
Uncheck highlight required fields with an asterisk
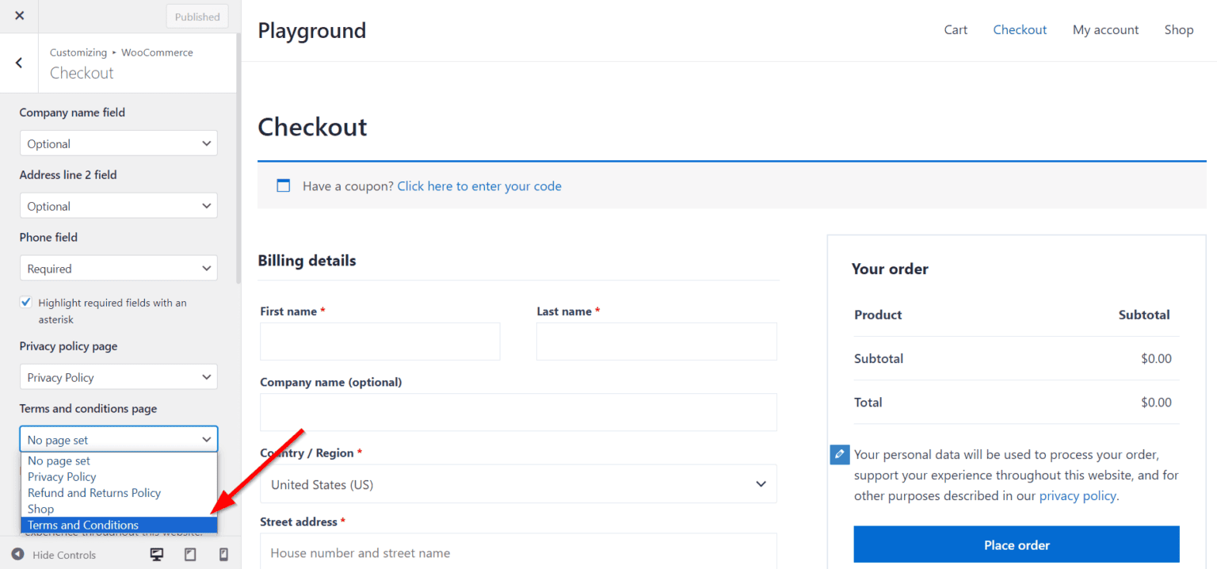pos(25,302)
